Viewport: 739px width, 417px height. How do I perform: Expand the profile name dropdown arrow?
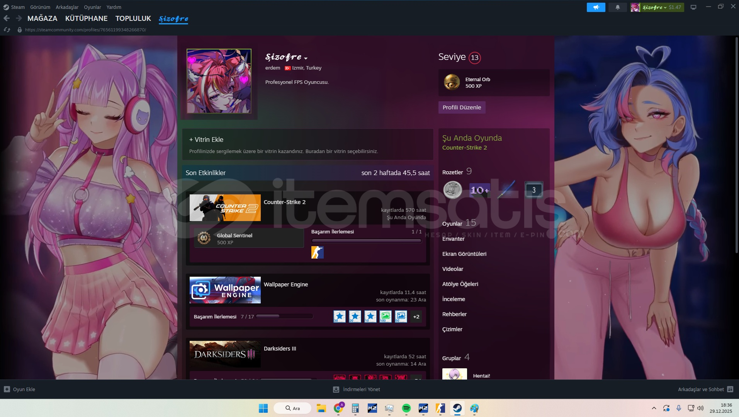[x=306, y=58]
